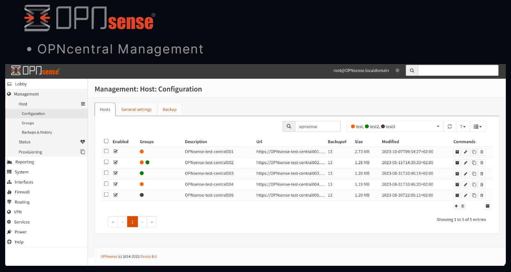Click orange group dot for OPNsense-test-central001
The width and height of the screenshot is (511, 272).
(x=142, y=151)
